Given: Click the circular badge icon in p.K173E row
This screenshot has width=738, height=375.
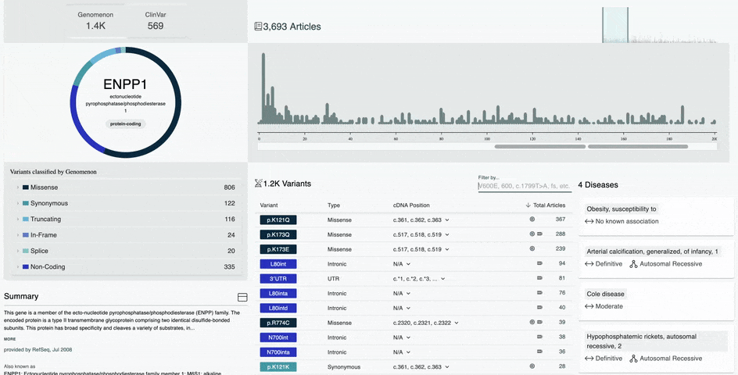Looking at the screenshot, I should [532, 248].
